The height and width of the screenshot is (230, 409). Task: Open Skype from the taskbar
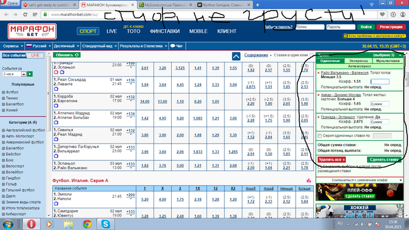(105, 224)
